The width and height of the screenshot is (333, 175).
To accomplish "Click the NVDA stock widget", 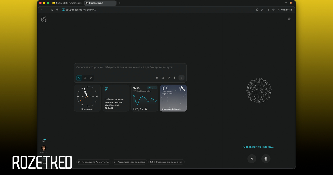I will pyautogui.click(x=145, y=98).
